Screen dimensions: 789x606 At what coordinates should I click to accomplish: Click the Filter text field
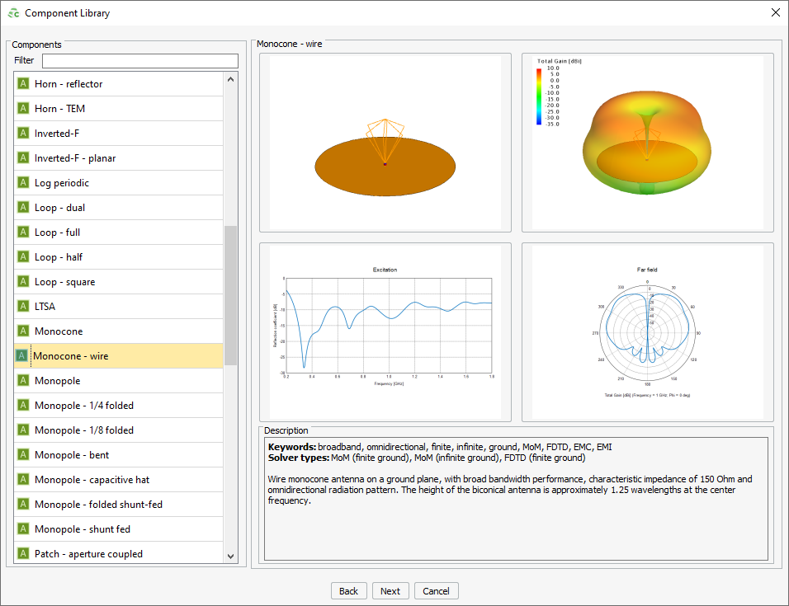pyautogui.click(x=139, y=61)
